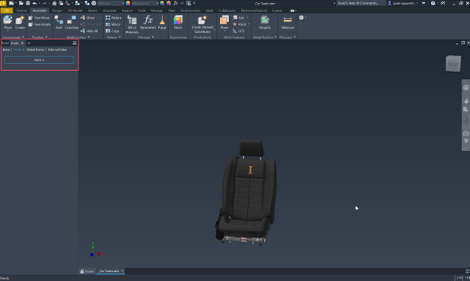Click the shopping cart icon
Image resolution: width=470 pixels, height=281 pixels.
point(423,3)
